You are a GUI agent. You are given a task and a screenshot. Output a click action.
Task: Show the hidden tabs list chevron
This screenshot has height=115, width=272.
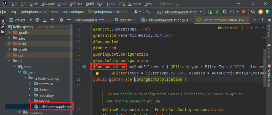pyautogui.click(x=255, y=20)
